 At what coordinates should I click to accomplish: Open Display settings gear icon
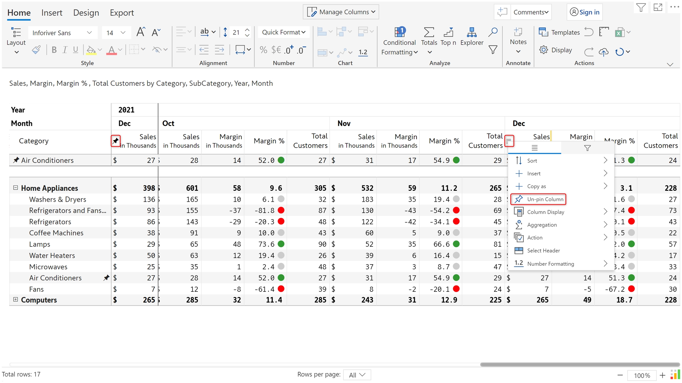click(543, 50)
